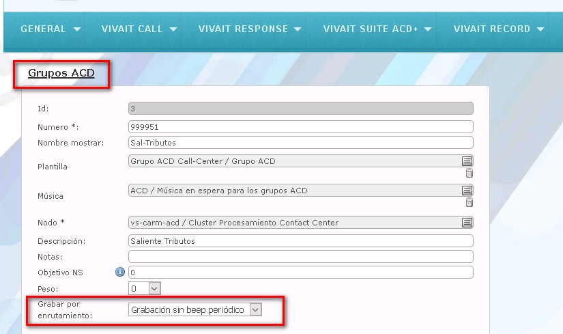563x334 pixels.
Task: Follow the Grupos ACD link
Action: (x=61, y=73)
